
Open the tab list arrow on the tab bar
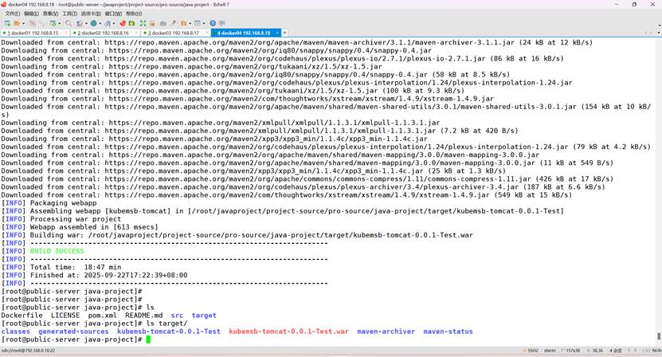tap(660, 33)
